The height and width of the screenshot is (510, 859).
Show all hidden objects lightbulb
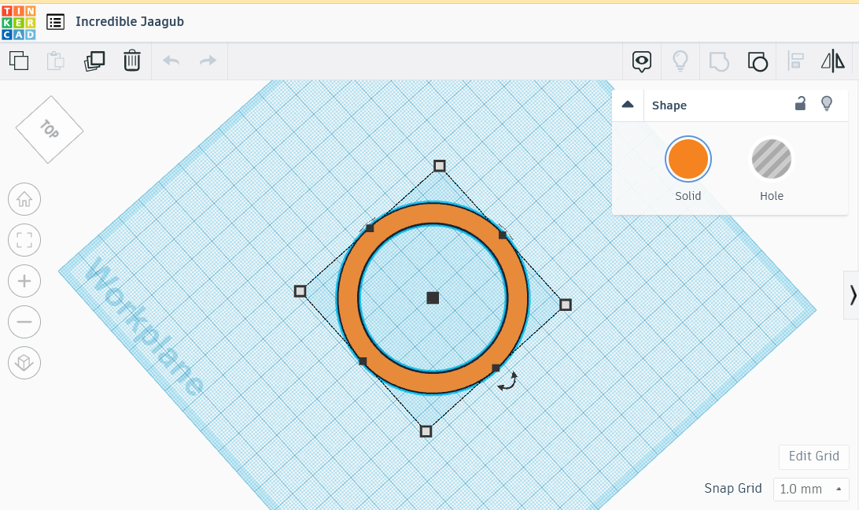tap(680, 61)
